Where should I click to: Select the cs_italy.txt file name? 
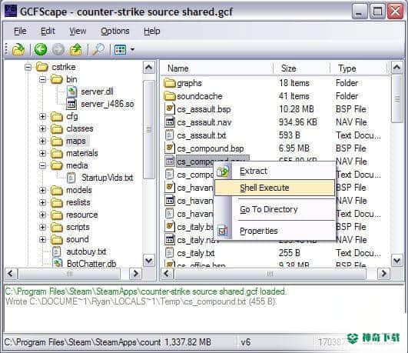coord(196,253)
